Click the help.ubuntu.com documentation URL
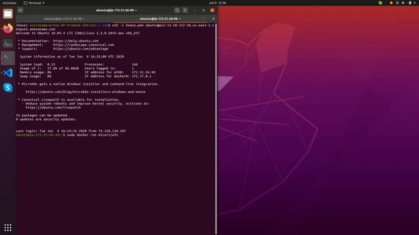This screenshot has height=235, width=419. [x=76, y=41]
